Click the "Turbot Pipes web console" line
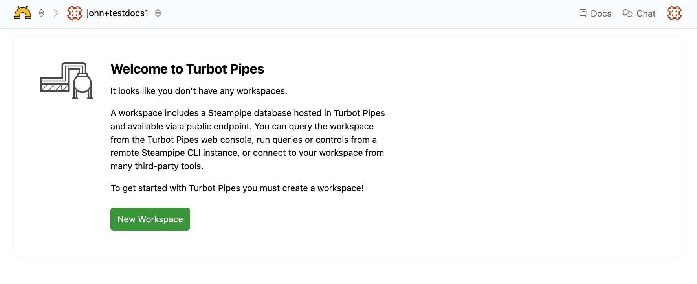 coord(244,140)
